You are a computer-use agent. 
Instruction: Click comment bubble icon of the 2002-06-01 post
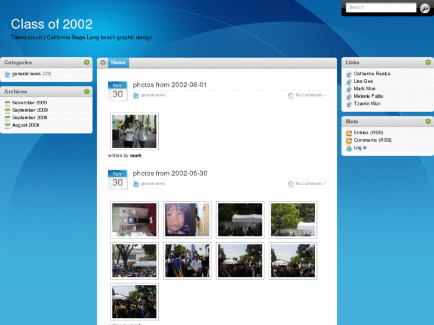pyautogui.click(x=291, y=95)
